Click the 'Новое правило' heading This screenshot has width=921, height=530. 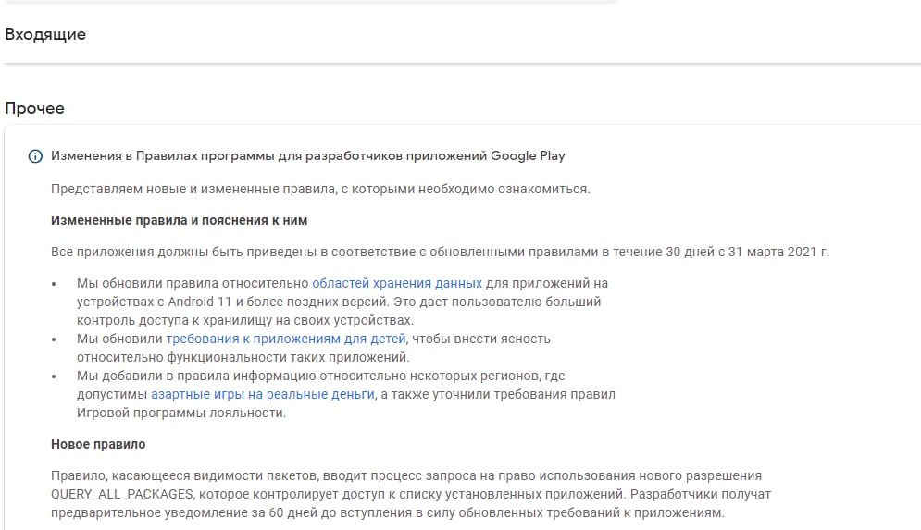pos(98,444)
